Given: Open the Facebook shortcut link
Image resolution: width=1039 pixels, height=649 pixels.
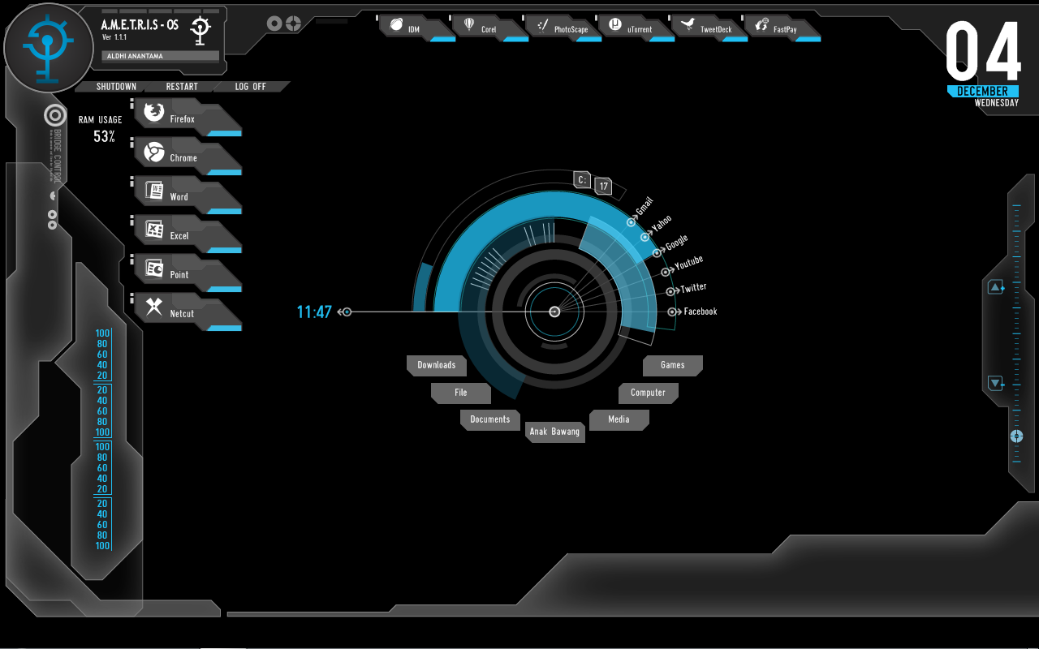Looking at the screenshot, I should point(698,312).
